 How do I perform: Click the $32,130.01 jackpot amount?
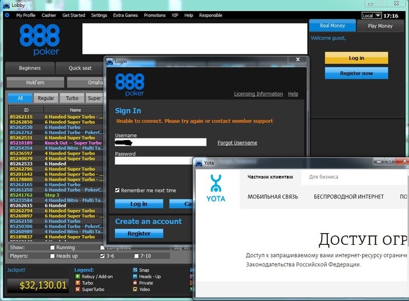pos(43,285)
